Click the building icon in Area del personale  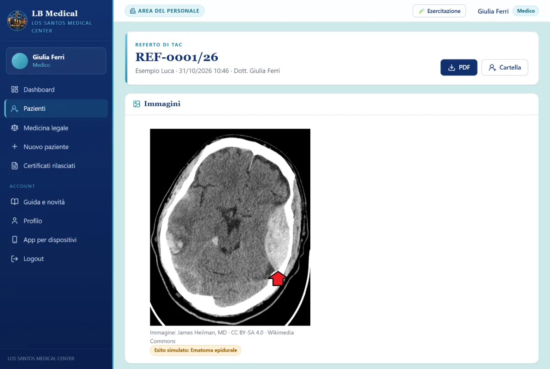coord(132,11)
